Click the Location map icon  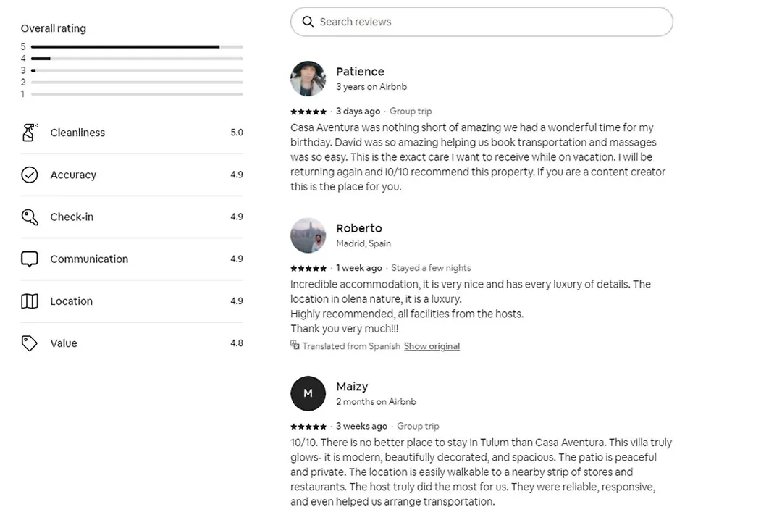pos(30,301)
